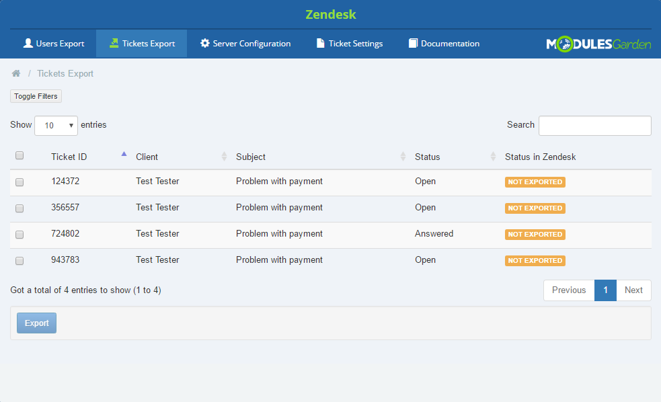Check the box for ticket 943783

pyautogui.click(x=20, y=261)
